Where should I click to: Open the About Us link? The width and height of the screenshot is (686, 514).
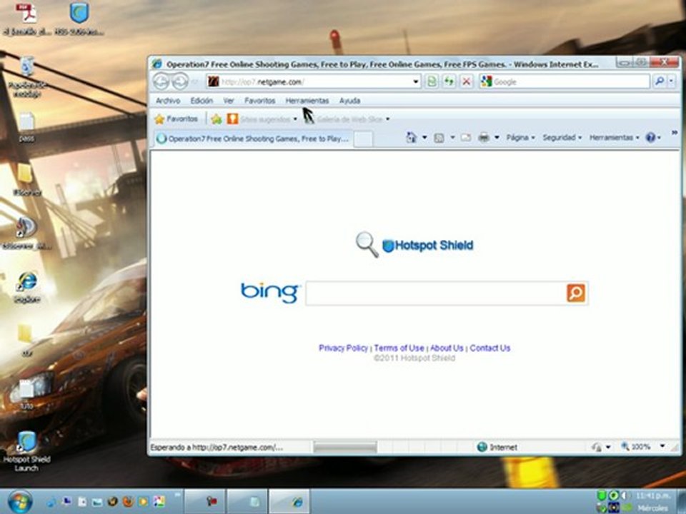click(447, 348)
